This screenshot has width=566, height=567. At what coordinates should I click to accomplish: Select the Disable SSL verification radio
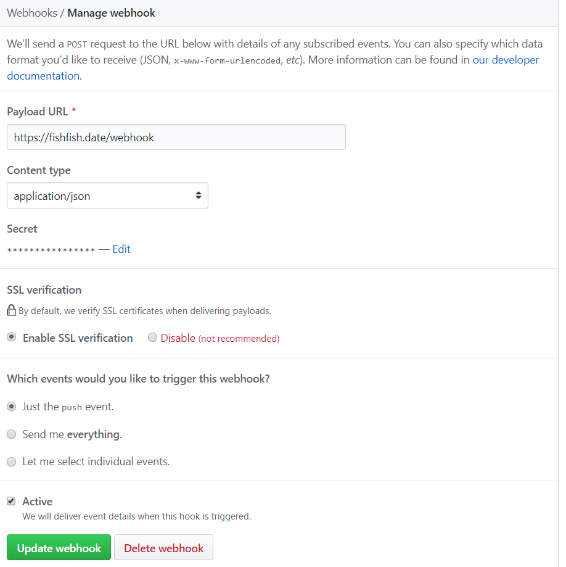153,337
